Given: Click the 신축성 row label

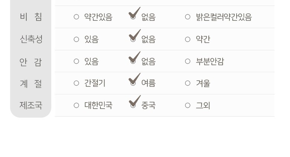Looking at the screenshot, I should [x=31, y=39].
